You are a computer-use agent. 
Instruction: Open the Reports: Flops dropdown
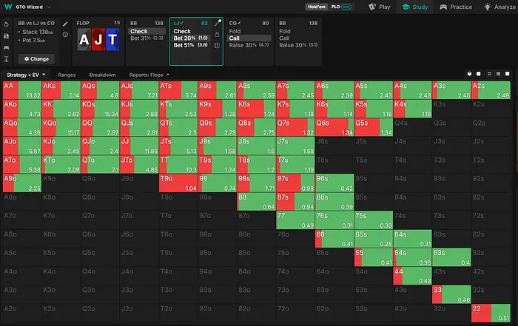[149, 75]
